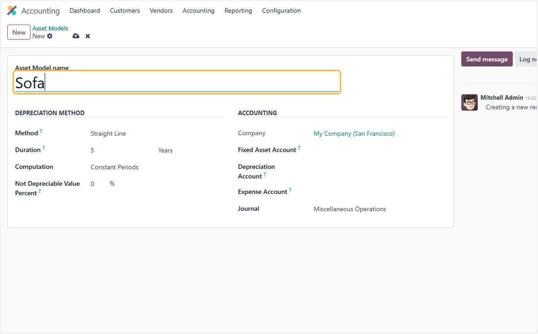
Task: Open the Vendors menu
Action: [x=161, y=11]
